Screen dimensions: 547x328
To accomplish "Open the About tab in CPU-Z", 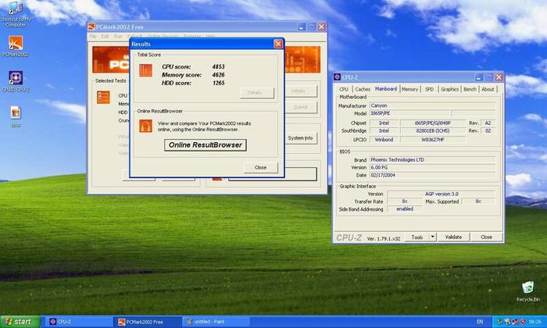I will pos(488,89).
